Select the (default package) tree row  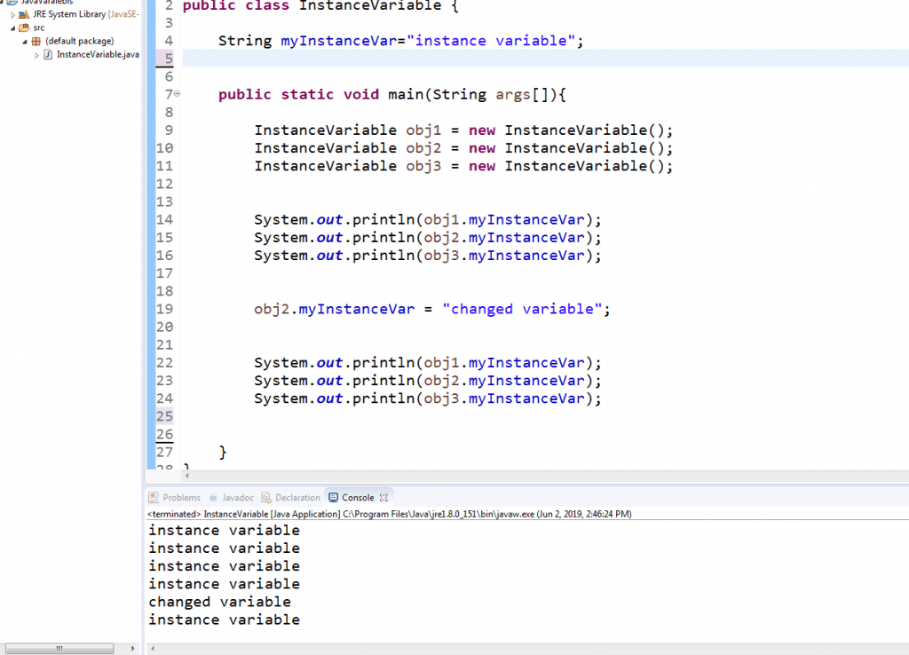[x=79, y=41]
